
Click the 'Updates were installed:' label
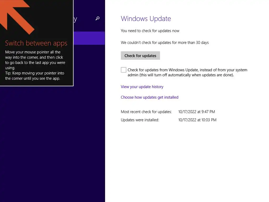tap(140, 120)
